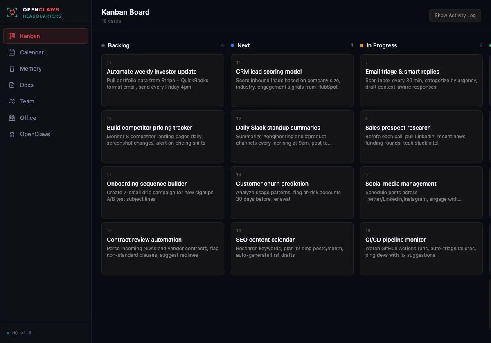Screen dimensions: 491x343
Task: Open the Kanban menu item
Action: (45, 36)
